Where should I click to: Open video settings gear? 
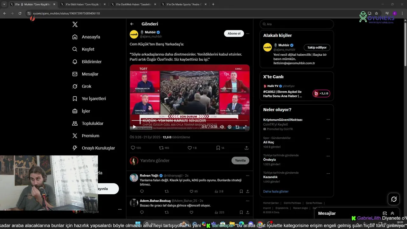[230, 127]
